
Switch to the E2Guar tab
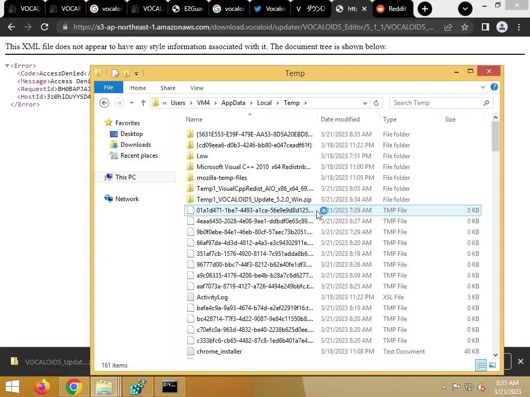[188, 9]
